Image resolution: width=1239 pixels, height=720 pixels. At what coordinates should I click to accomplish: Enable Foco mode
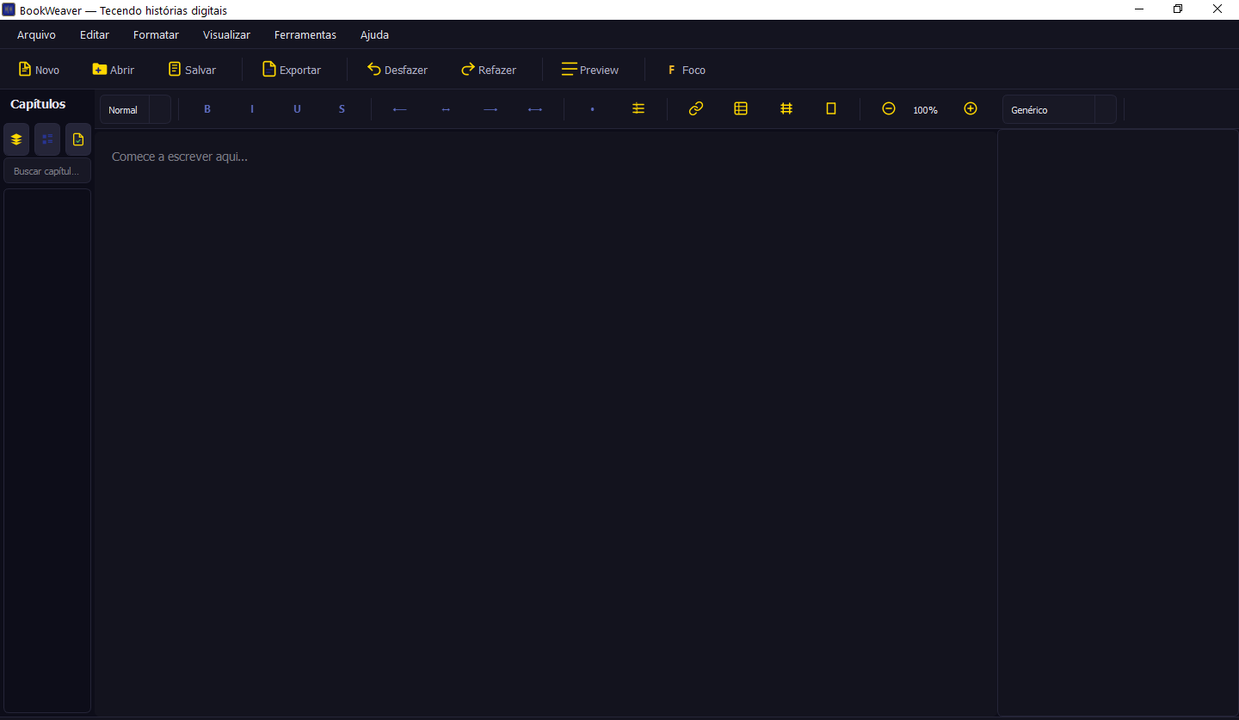click(x=687, y=70)
